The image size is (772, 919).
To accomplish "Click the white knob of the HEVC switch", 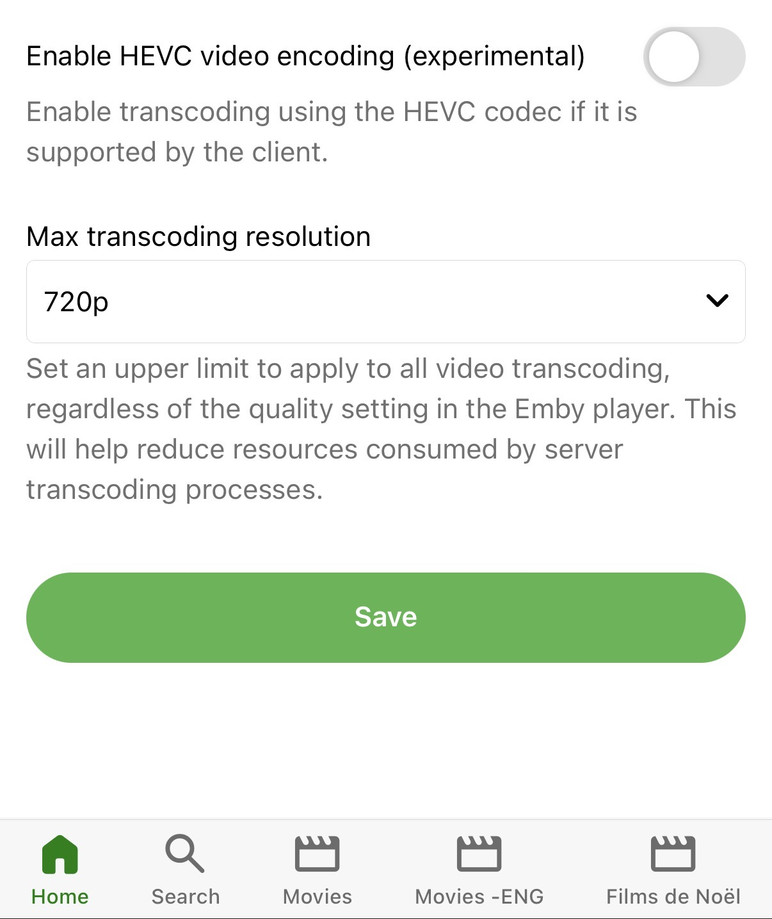I will click(x=673, y=56).
